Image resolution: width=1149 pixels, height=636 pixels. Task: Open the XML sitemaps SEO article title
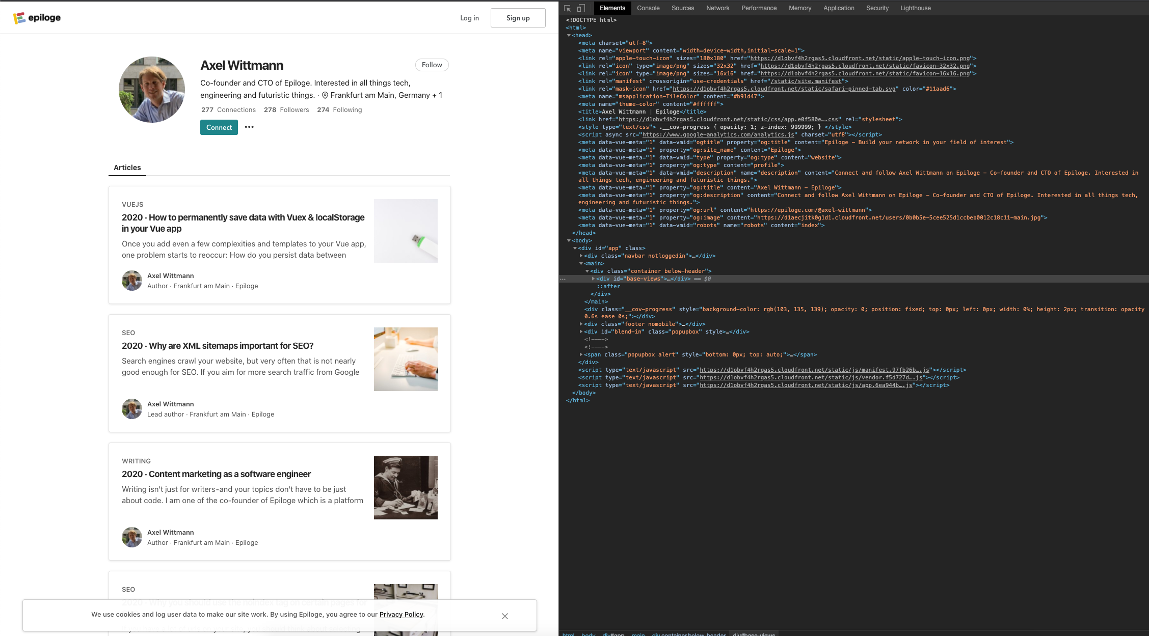click(x=218, y=346)
